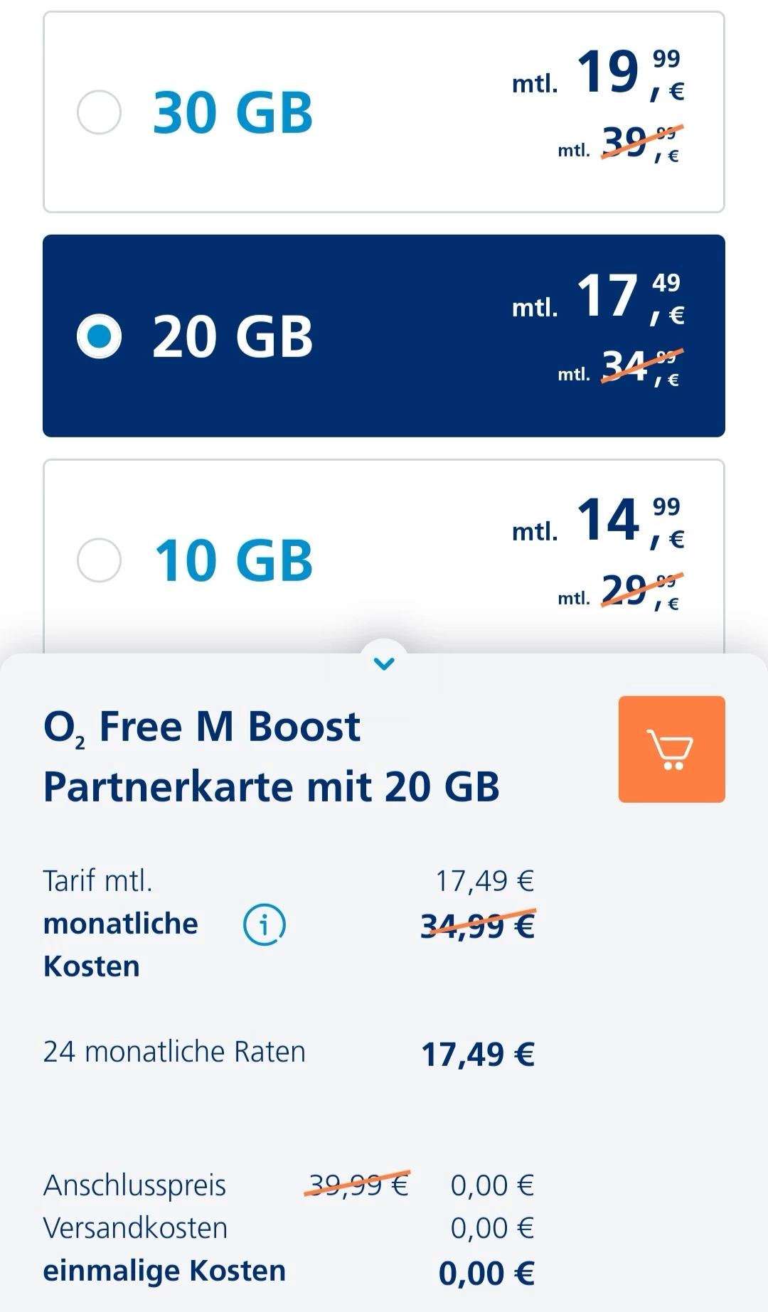This screenshot has height=1312, width=768.
Task: Collapse summary panel with chevron arrow
Action: click(x=384, y=663)
